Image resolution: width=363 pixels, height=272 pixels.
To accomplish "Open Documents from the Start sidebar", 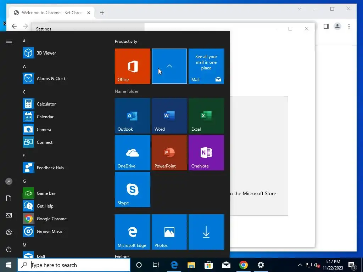I will point(9,198).
